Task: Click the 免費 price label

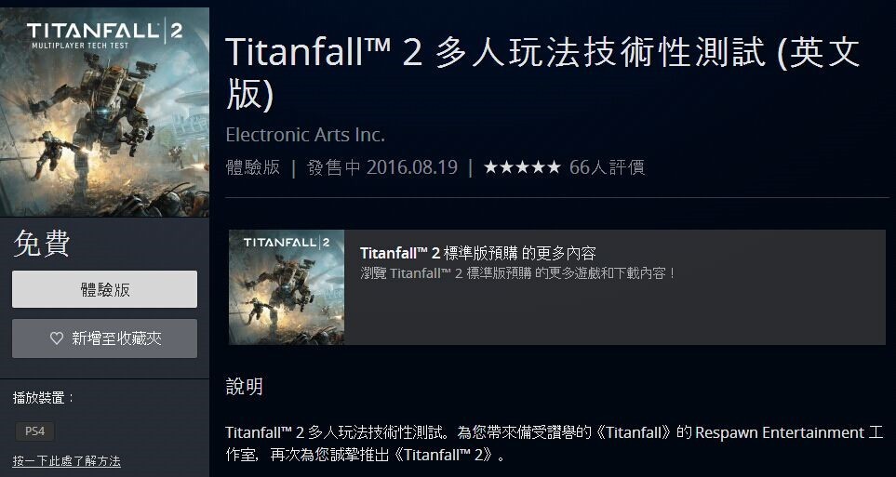Action: [42, 244]
